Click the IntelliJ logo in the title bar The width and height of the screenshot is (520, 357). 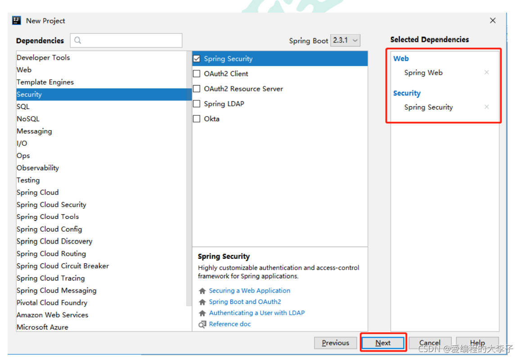click(17, 21)
